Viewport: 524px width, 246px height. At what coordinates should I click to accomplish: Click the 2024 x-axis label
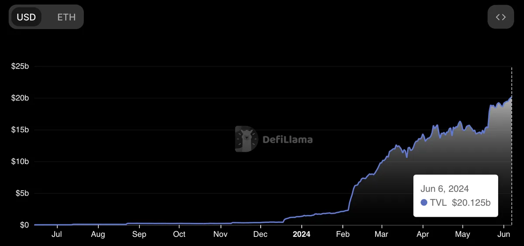[x=301, y=234]
